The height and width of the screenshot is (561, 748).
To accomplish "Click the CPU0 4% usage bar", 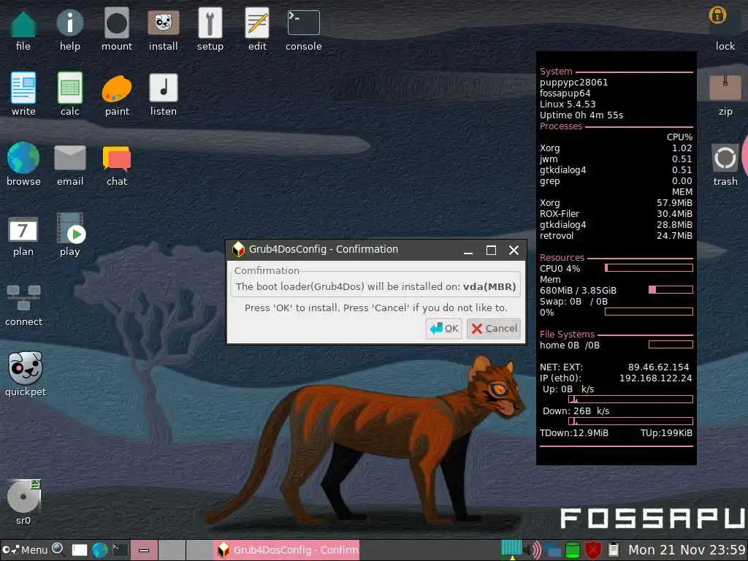I will 649,268.
